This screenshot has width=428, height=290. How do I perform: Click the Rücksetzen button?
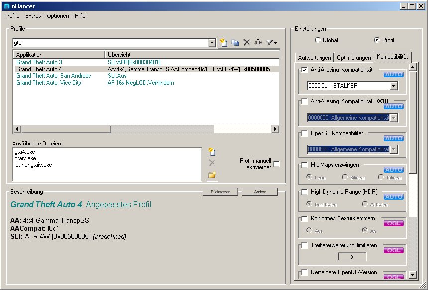tap(220, 192)
